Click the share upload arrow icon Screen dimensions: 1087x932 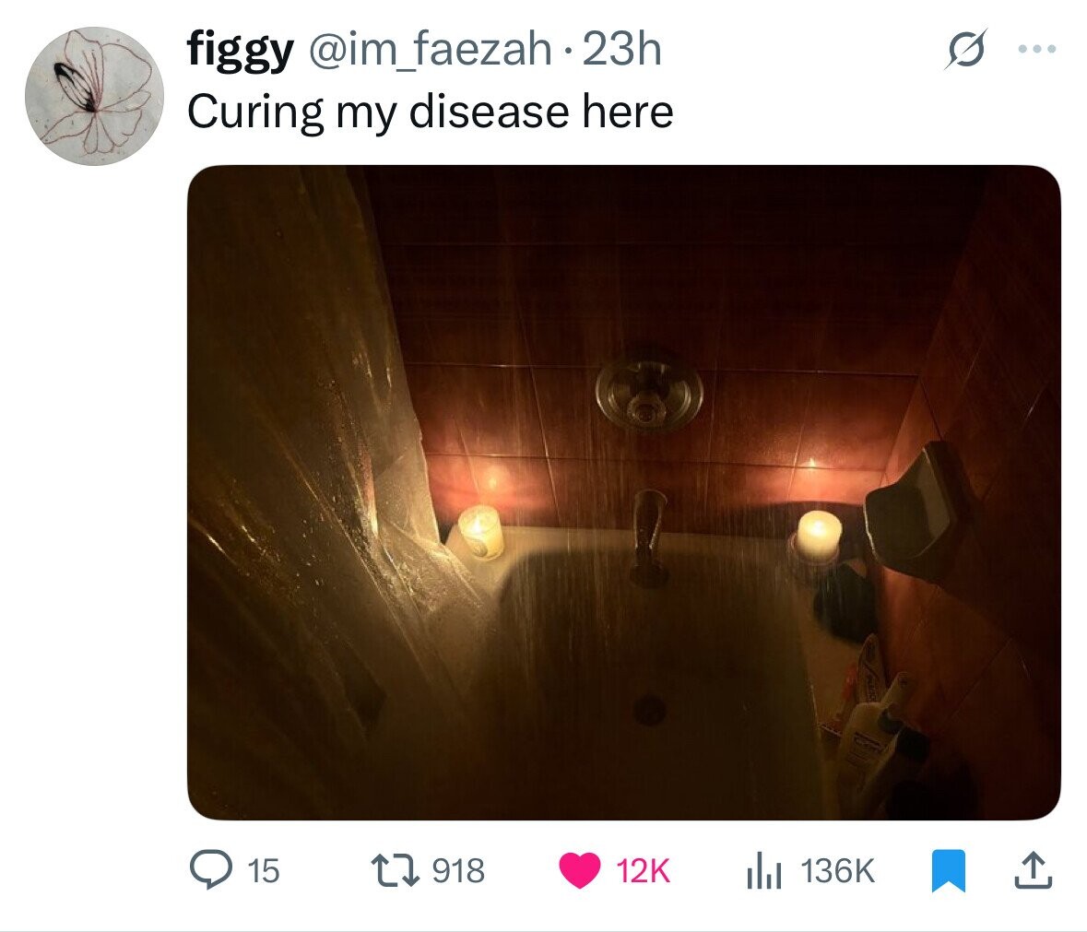coord(1033,872)
